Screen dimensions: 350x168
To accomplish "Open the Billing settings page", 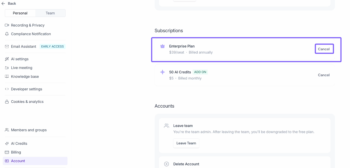I will pos(16,152).
